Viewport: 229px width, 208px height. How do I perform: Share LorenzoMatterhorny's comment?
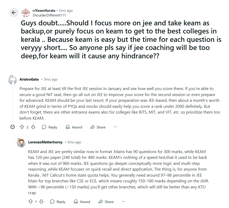[x=106, y=201]
